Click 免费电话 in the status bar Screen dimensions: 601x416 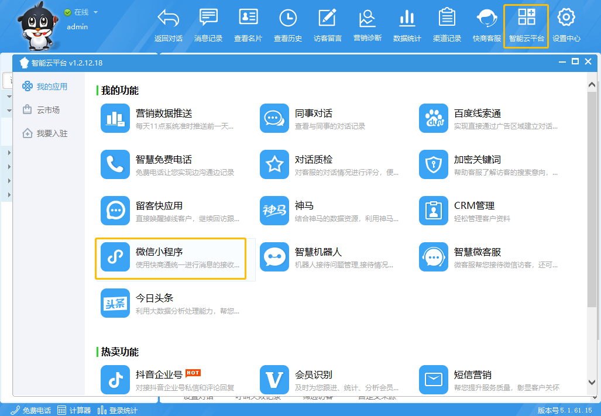click(x=32, y=410)
